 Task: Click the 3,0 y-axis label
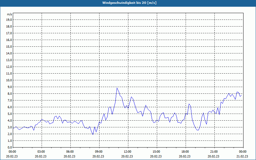10,127
